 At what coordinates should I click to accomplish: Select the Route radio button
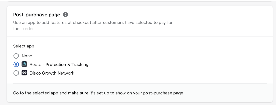pyautogui.click(x=16, y=65)
